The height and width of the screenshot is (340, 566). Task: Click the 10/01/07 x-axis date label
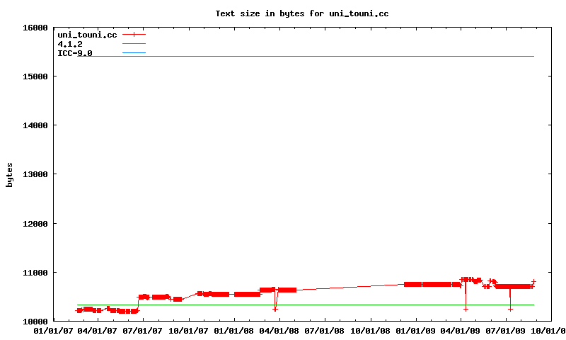pyautogui.click(x=189, y=331)
